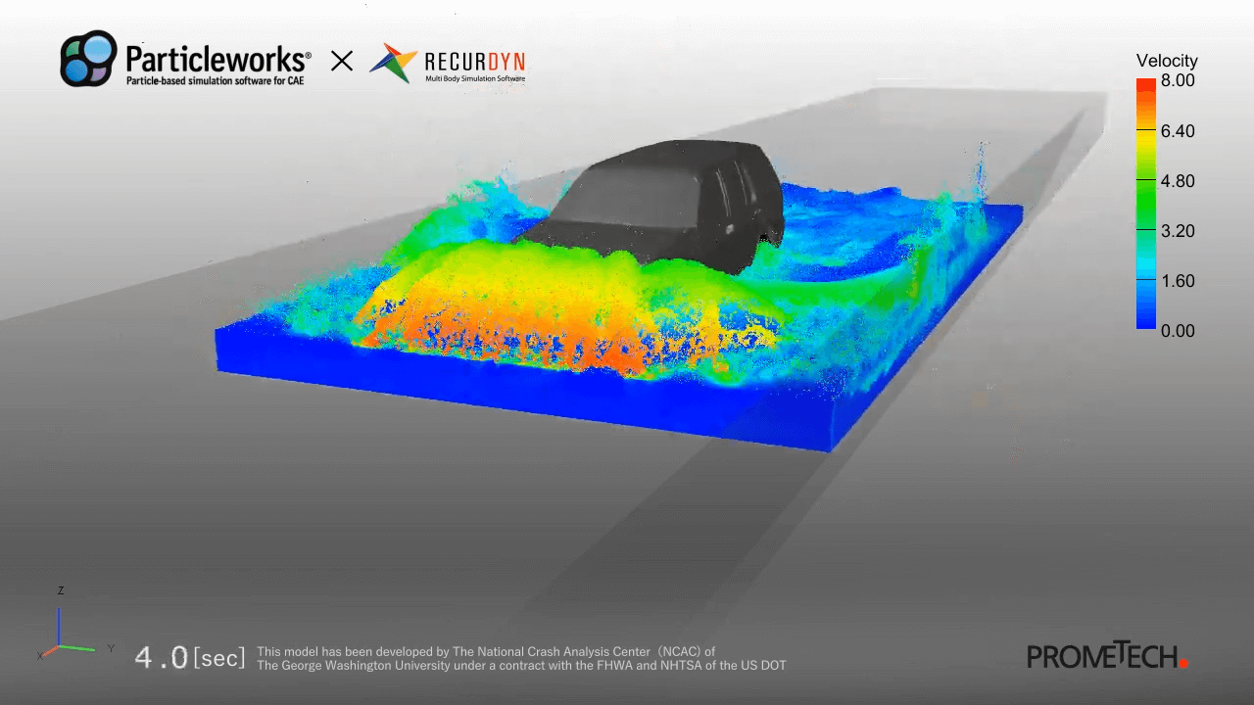
Task: Click the 3.20 legend value
Action: click(x=1178, y=231)
